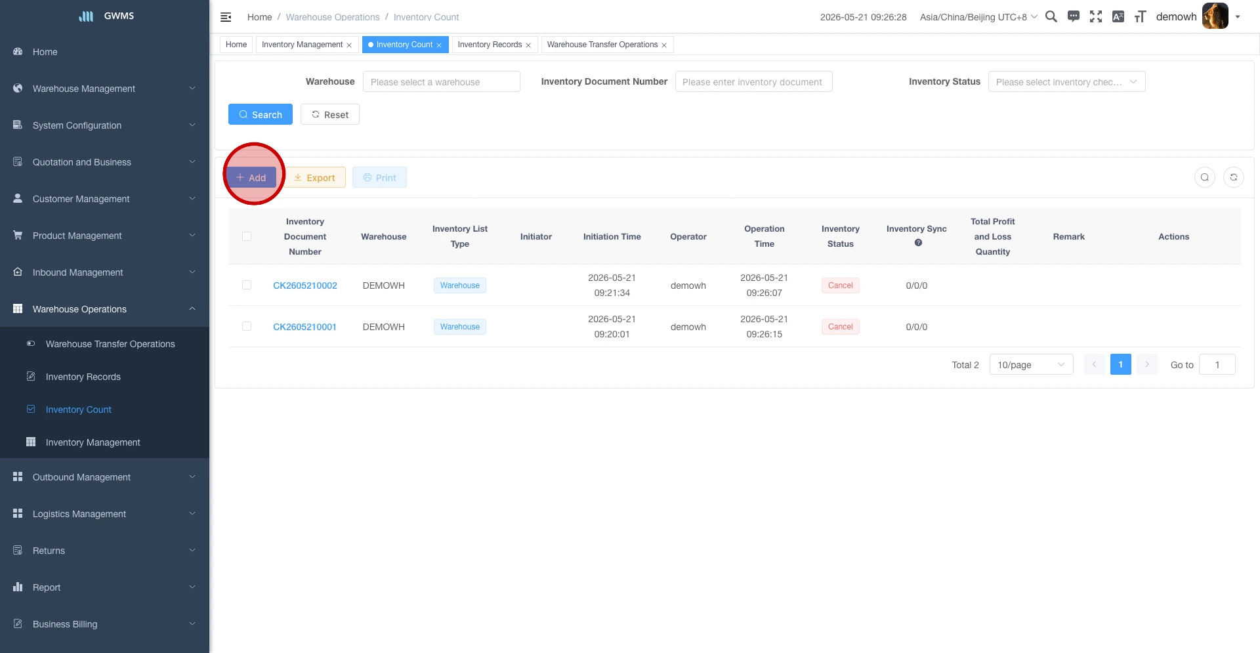
Task: Click pagination page 1 button
Action: coord(1121,364)
